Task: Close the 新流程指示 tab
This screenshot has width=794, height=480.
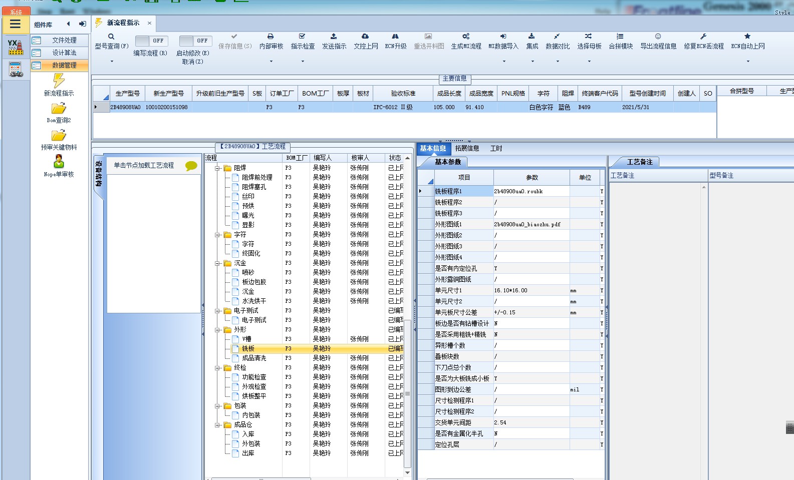Action: (149, 23)
